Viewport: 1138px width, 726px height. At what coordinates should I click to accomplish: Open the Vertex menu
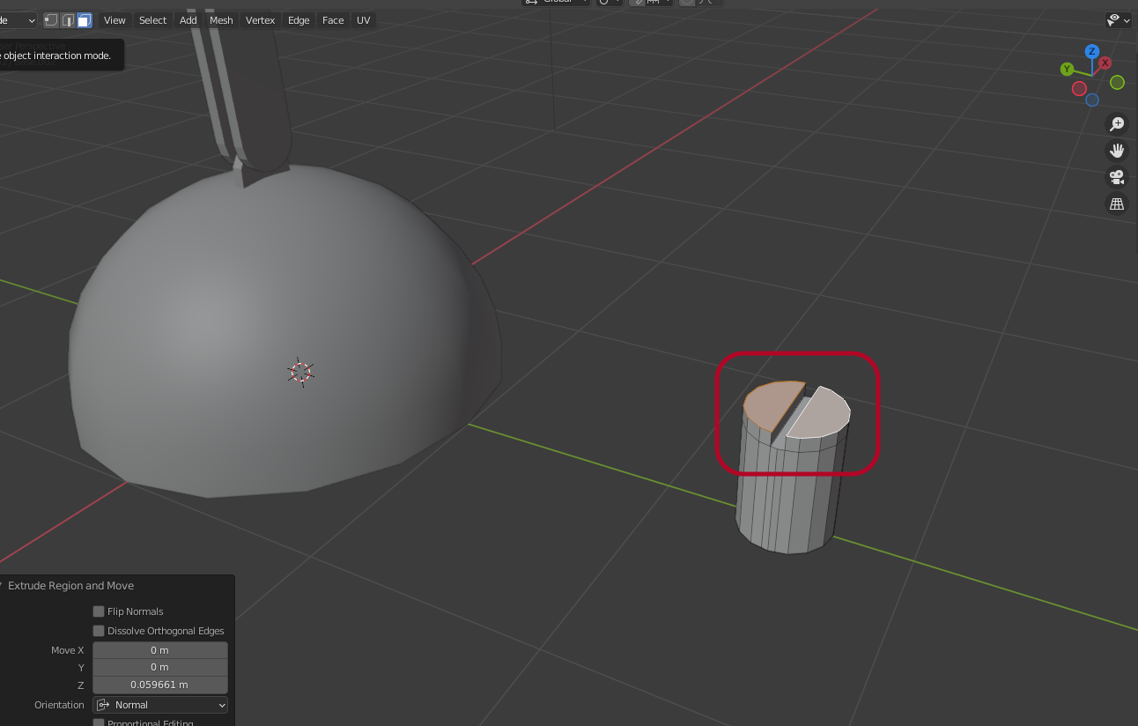pyautogui.click(x=260, y=20)
